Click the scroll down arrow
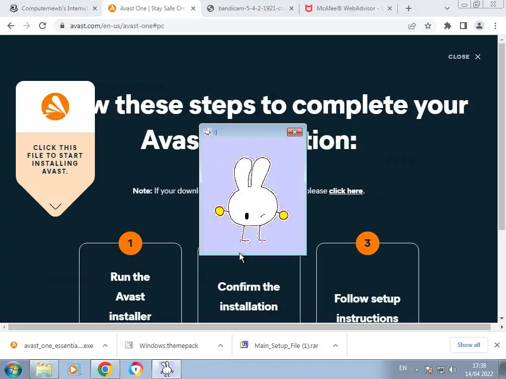Image resolution: width=506 pixels, height=379 pixels. coord(502,318)
